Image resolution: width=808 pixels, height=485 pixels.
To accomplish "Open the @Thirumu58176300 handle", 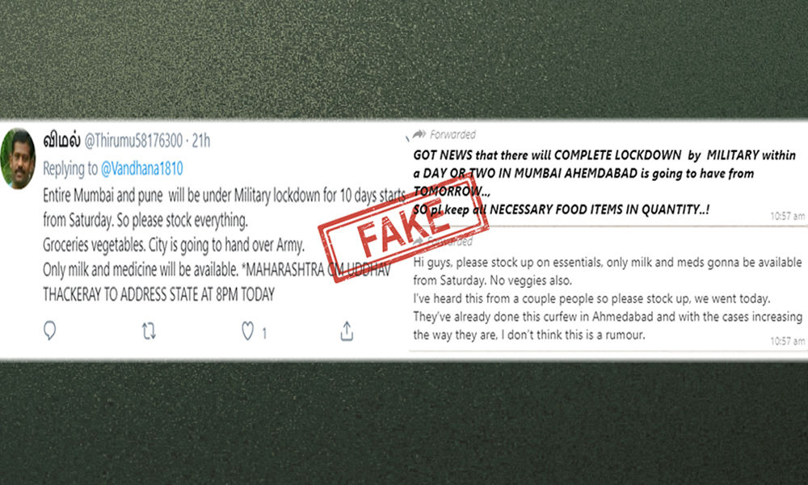I will tap(133, 141).
